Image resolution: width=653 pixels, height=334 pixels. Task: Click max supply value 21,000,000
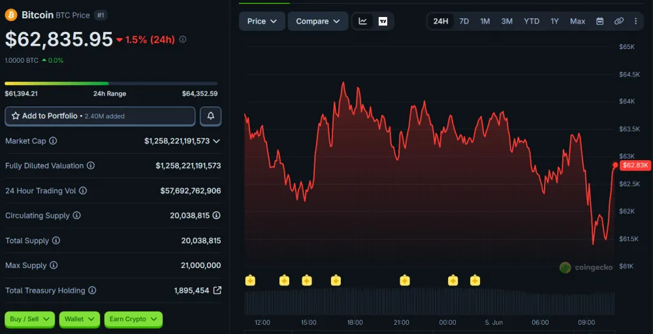(202, 265)
